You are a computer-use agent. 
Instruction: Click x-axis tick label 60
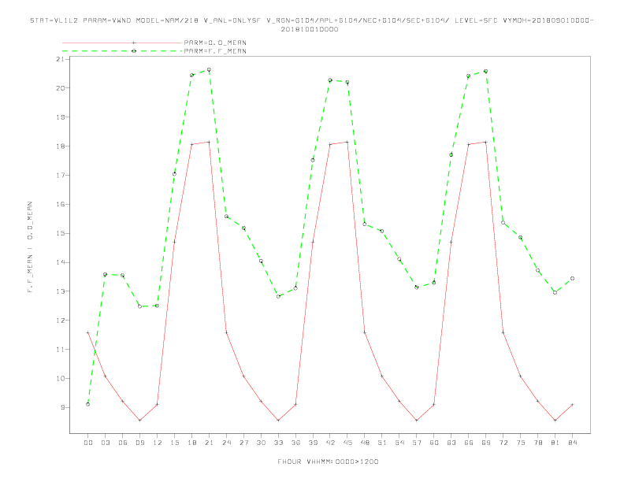tap(434, 443)
